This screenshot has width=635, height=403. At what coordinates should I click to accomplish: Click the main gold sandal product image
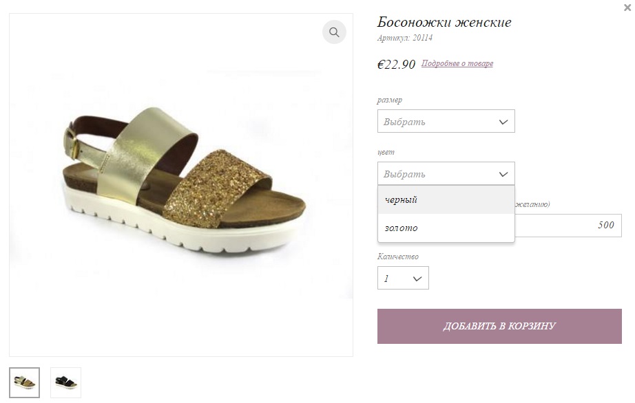pos(181,185)
